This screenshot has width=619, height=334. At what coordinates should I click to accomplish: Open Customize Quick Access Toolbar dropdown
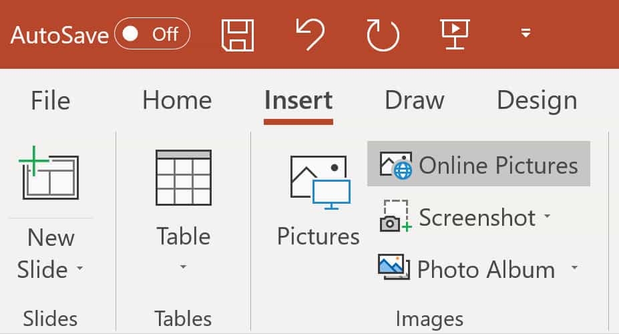526,33
